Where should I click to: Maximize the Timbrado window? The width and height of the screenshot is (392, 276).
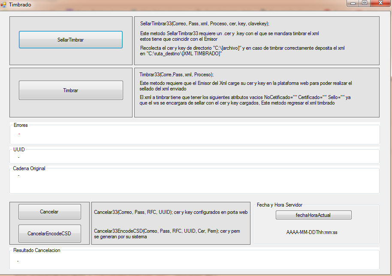point(365,3)
